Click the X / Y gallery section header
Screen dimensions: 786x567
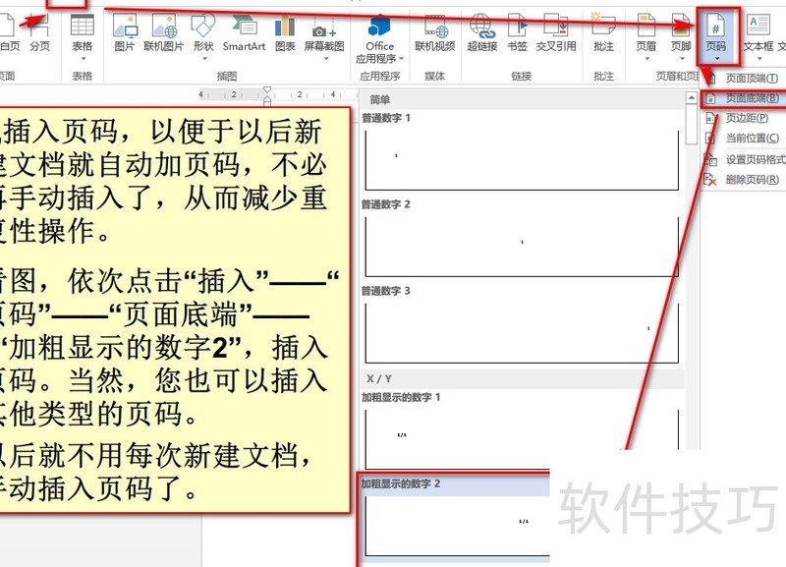click(x=522, y=378)
